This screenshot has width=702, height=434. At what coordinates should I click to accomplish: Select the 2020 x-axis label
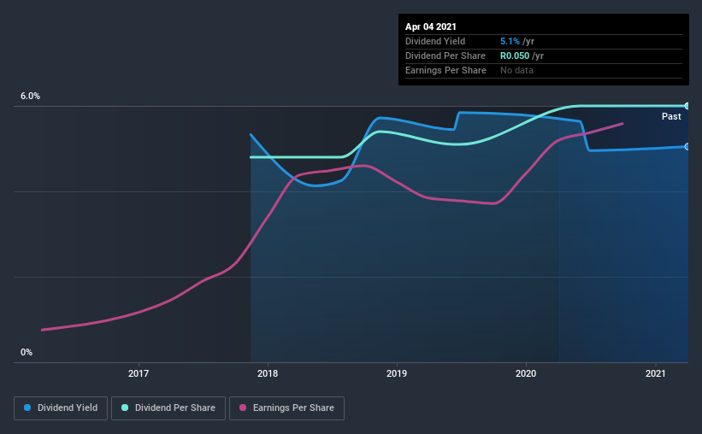coord(526,373)
